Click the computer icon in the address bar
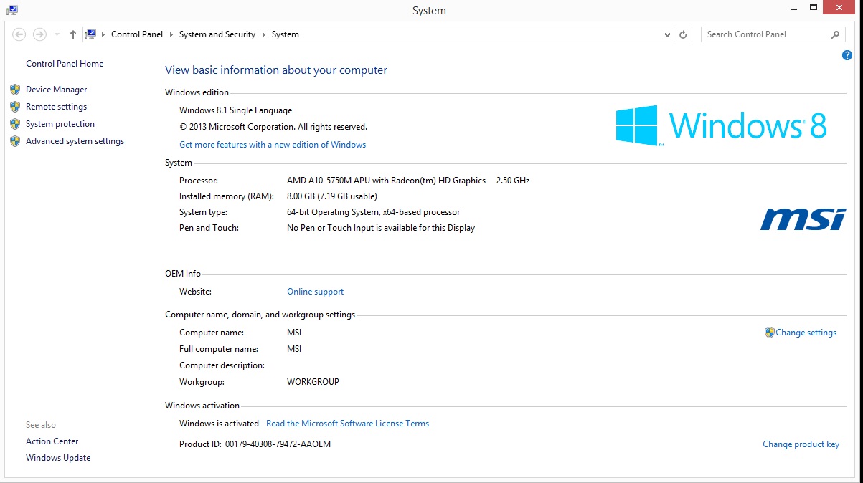 (91, 34)
